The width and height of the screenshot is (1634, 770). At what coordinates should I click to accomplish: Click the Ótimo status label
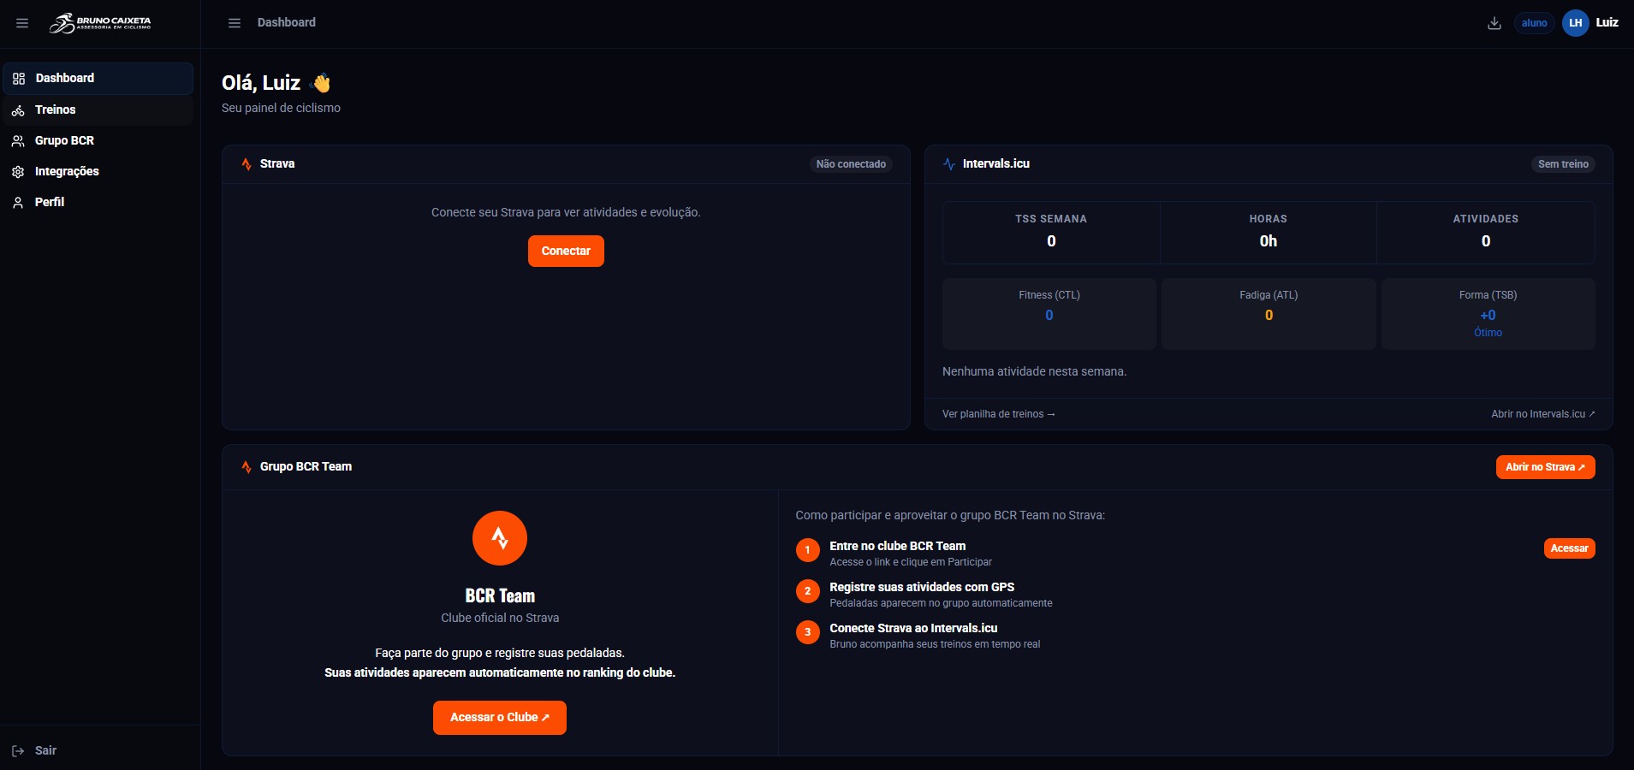(1488, 333)
